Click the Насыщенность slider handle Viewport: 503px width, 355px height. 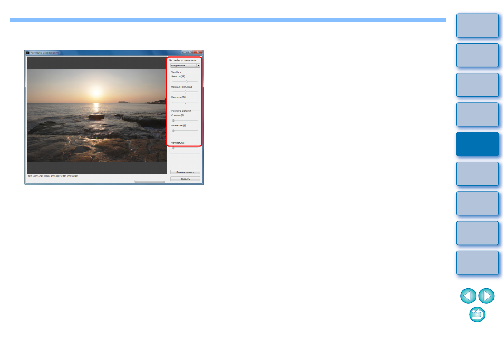click(x=185, y=92)
